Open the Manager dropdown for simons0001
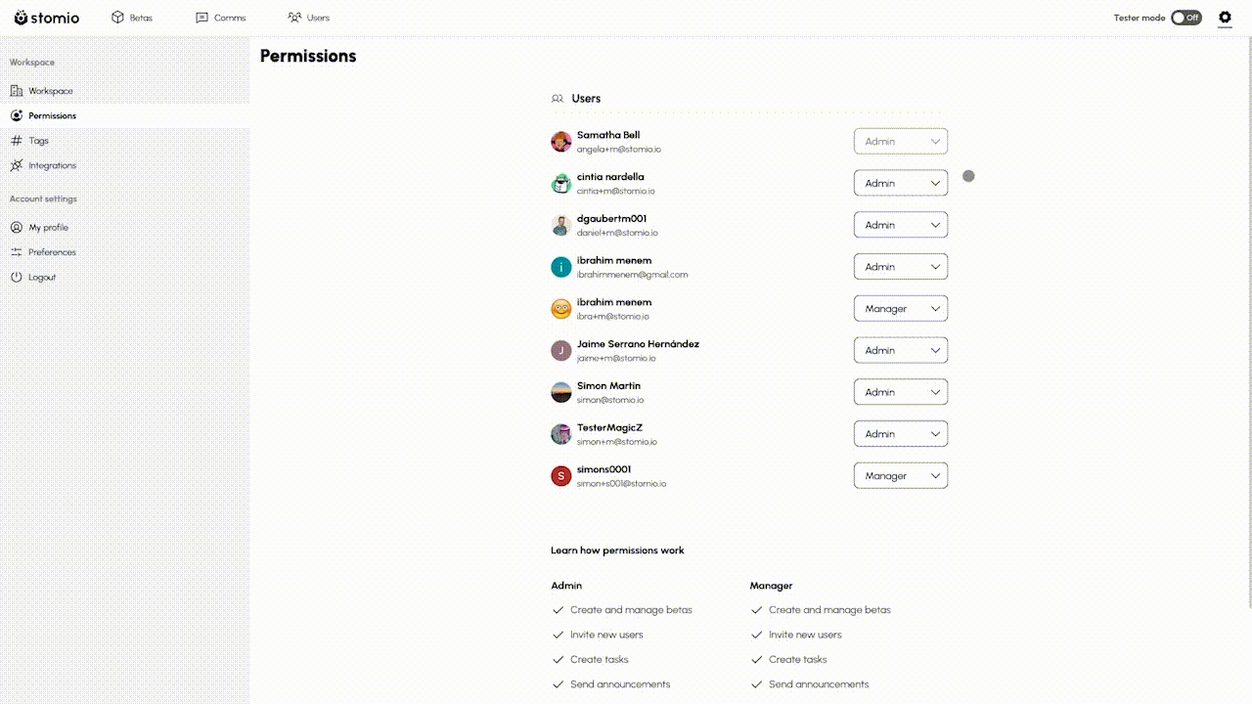This screenshot has height=704, width=1252. pos(900,475)
